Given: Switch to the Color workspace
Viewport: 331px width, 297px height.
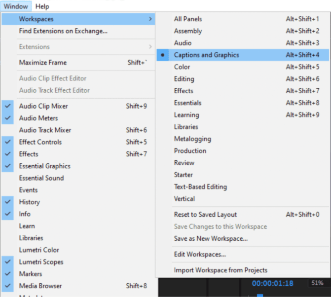Looking at the screenshot, I should 182,67.
